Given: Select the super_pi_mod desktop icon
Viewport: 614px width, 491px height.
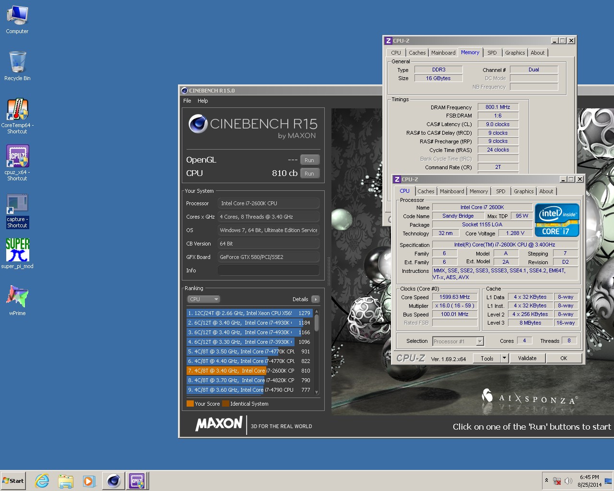Looking at the screenshot, I should tap(17, 253).
